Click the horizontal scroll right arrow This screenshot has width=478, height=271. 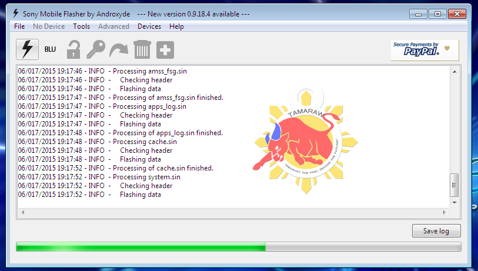pos(444,212)
